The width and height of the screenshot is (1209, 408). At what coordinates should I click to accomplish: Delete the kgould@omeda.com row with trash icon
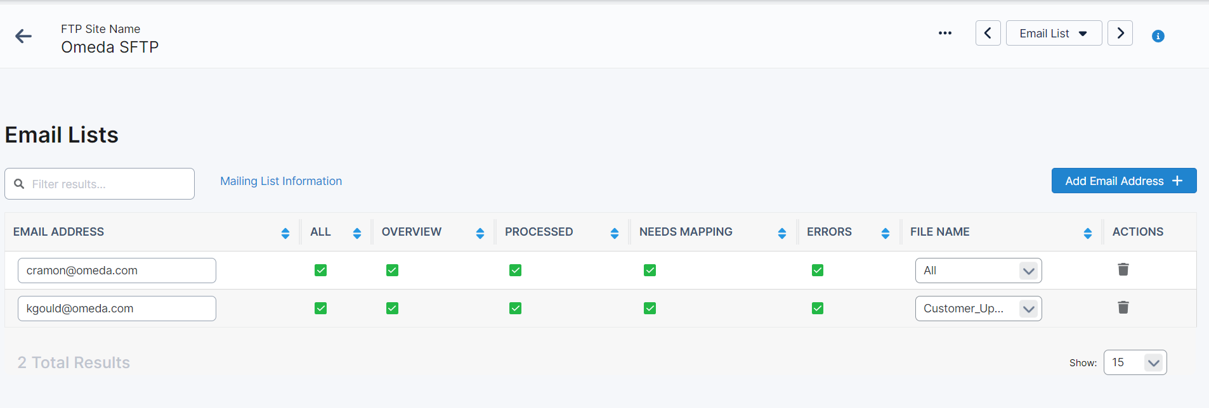pos(1123,308)
